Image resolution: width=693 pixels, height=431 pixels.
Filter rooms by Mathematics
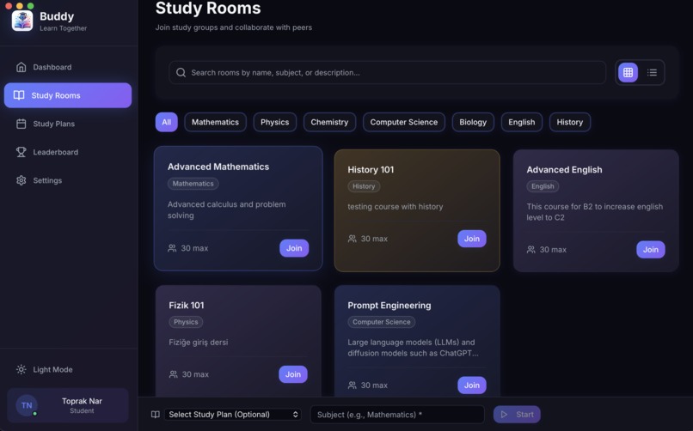(215, 122)
